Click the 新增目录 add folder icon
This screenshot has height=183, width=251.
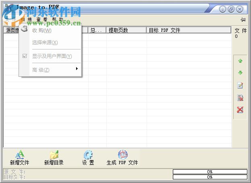(x=54, y=155)
